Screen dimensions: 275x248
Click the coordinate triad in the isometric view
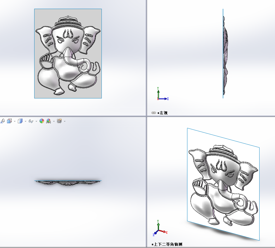160,228
